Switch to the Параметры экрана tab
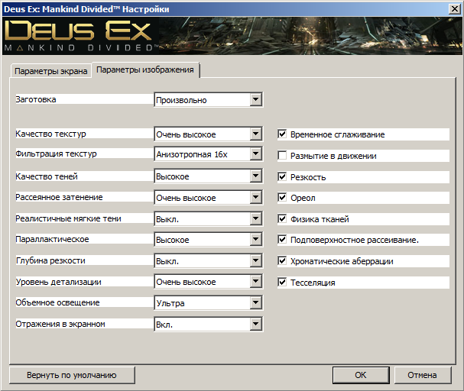The height and width of the screenshot is (391, 464). tap(50, 71)
